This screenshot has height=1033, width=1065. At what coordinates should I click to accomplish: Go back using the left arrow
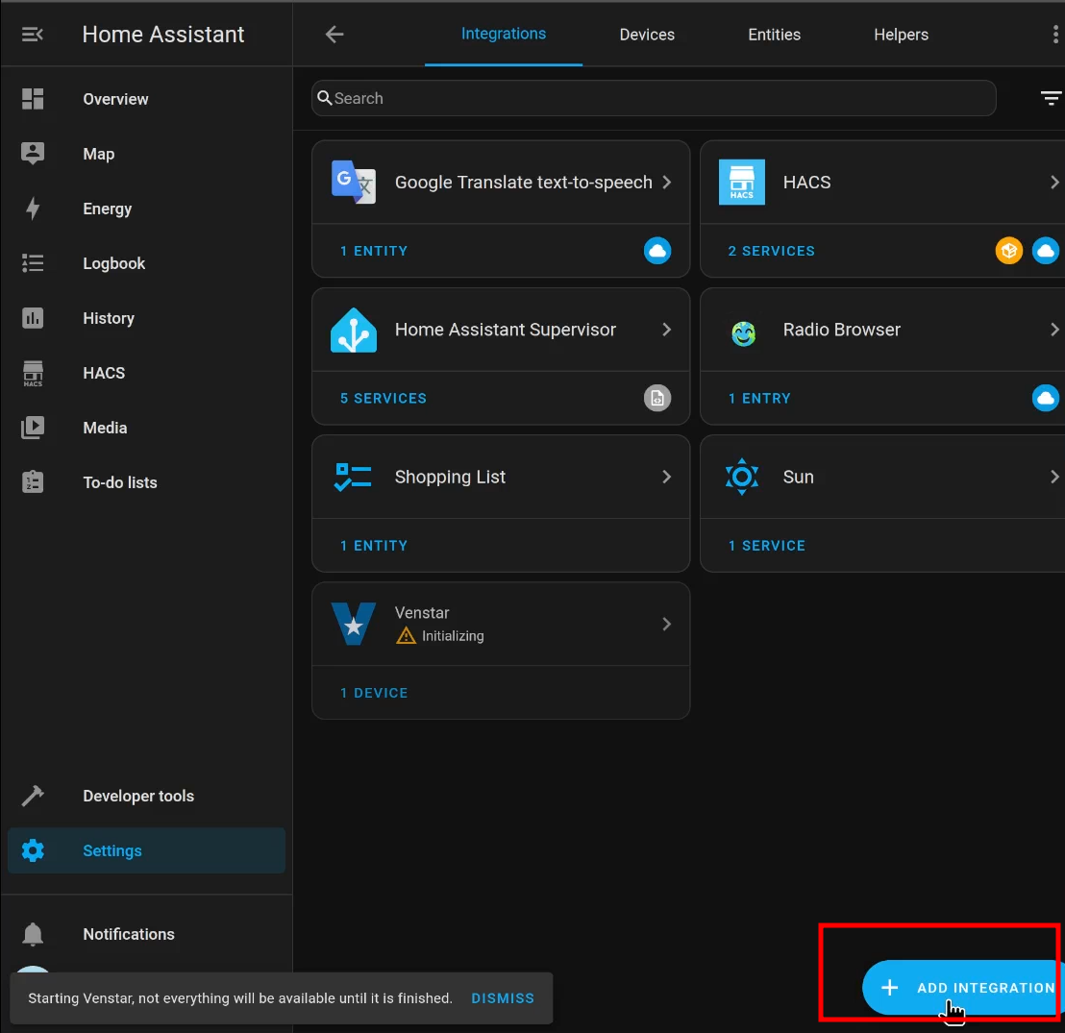pos(334,34)
